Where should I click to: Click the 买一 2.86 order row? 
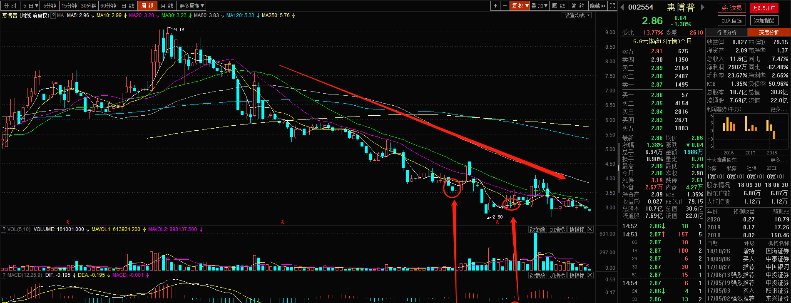tap(662, 95)
